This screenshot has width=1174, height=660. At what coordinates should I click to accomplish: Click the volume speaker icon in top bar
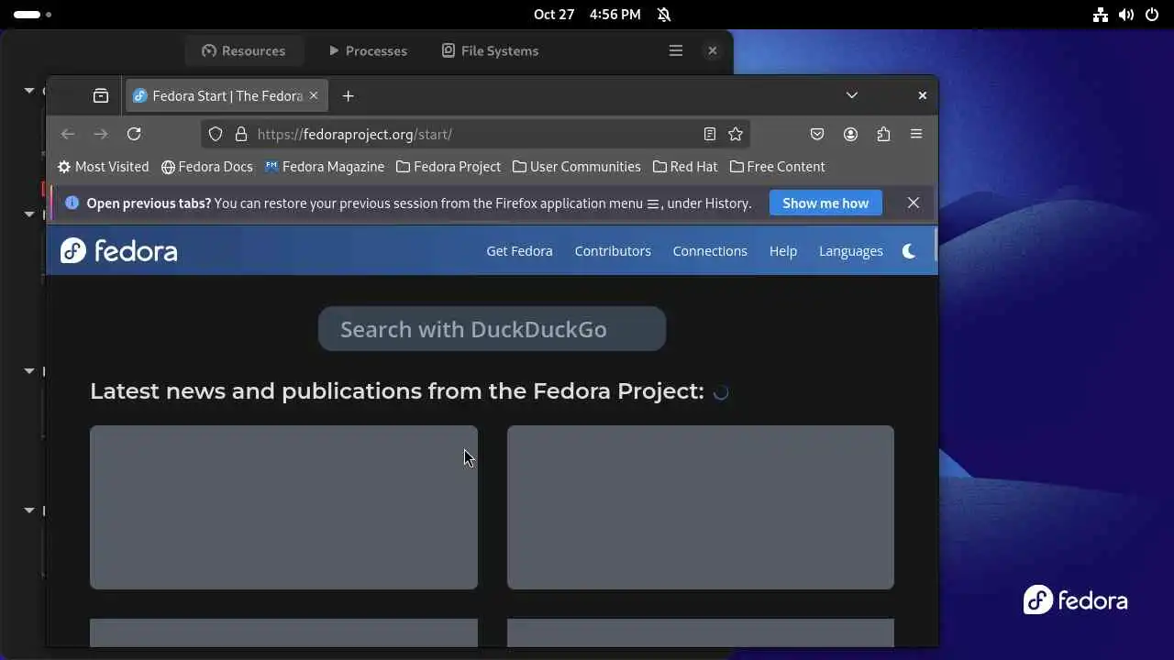[1126, 15]
